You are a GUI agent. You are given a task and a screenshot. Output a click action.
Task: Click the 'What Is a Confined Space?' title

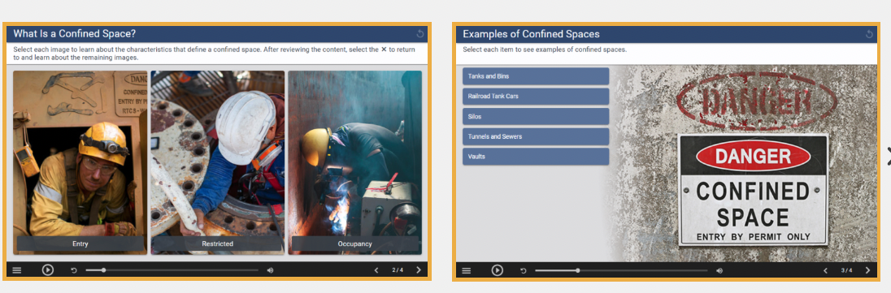(x=75, y=33)
